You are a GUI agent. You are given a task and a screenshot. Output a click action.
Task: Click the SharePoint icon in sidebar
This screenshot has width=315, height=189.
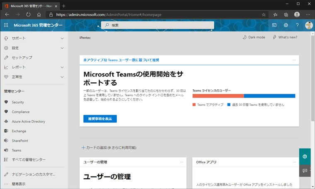pyautogui.click(x=6, y=141)
